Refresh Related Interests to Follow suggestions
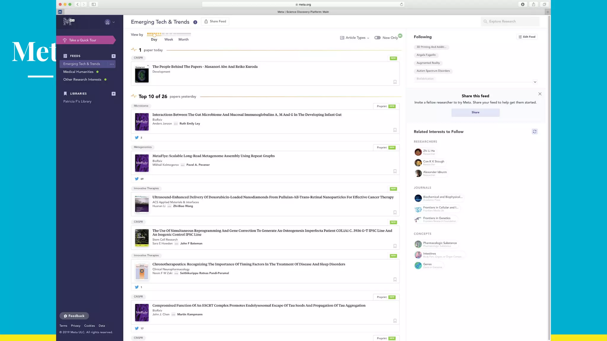607x341 pixels. (x=534, y=131)
